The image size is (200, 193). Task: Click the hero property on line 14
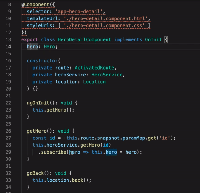pos(32,47)
